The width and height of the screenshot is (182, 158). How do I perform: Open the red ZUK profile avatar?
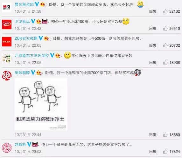(7, 42)
